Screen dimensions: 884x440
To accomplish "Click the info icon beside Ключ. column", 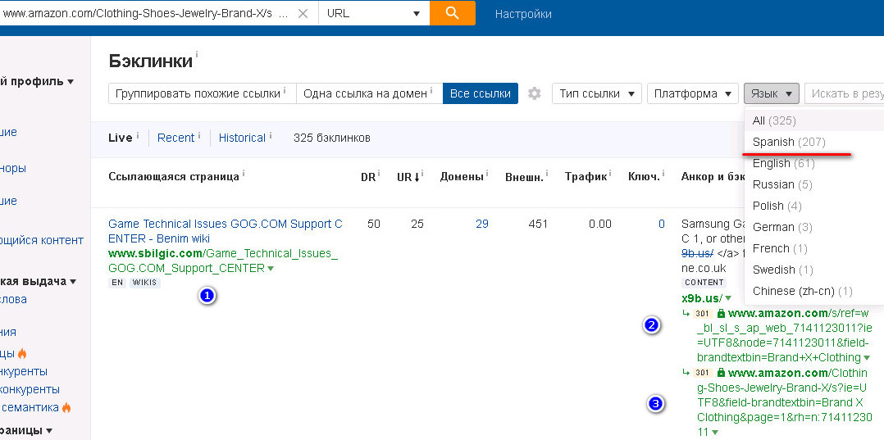I will (663, 174).
